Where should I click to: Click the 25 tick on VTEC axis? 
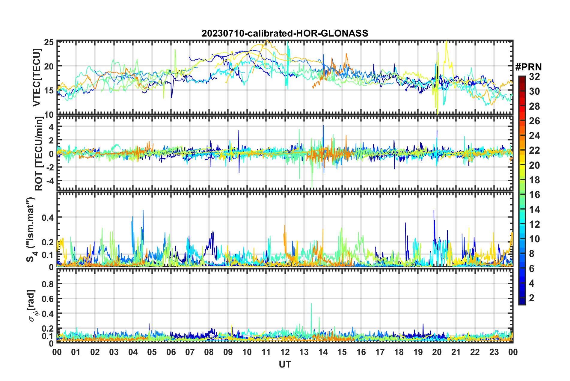pyautogui.click(x=49, y=42)
